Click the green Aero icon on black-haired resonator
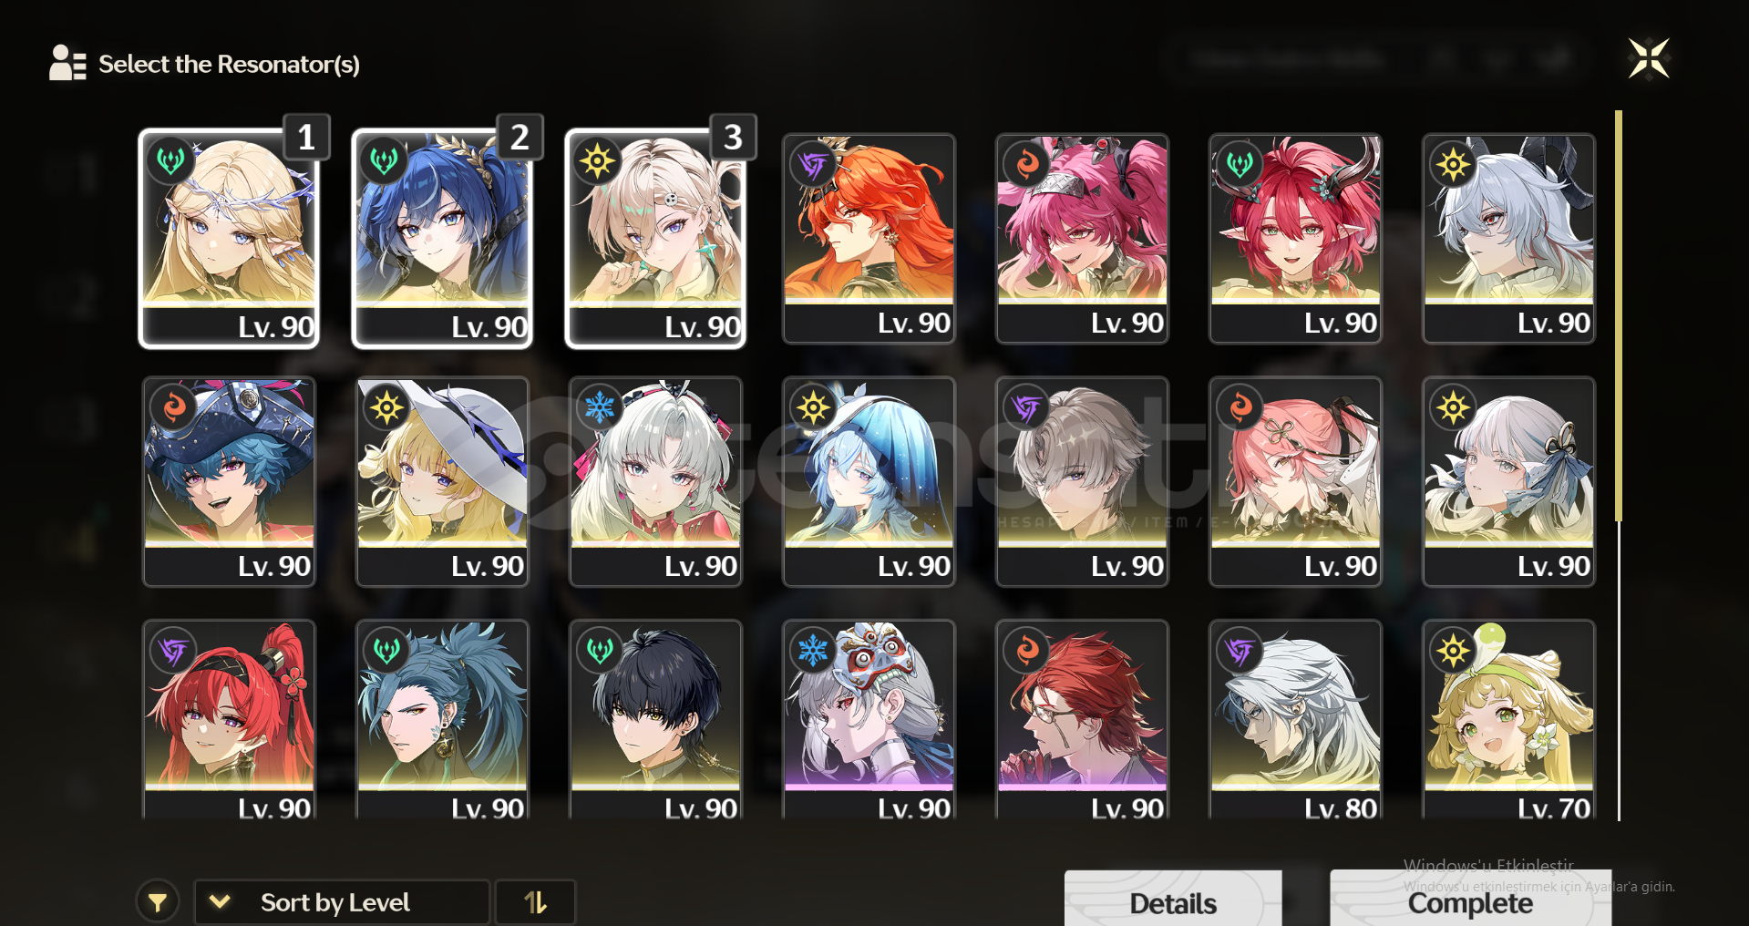 [x=599, y=650]
